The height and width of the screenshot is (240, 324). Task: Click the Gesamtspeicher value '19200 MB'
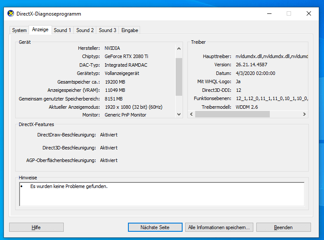(x=115, y=82)
